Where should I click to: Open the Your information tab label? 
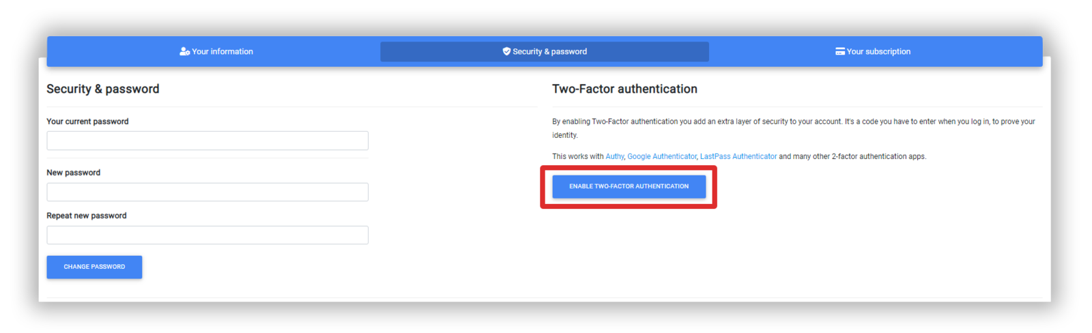(x=222, y=52)
